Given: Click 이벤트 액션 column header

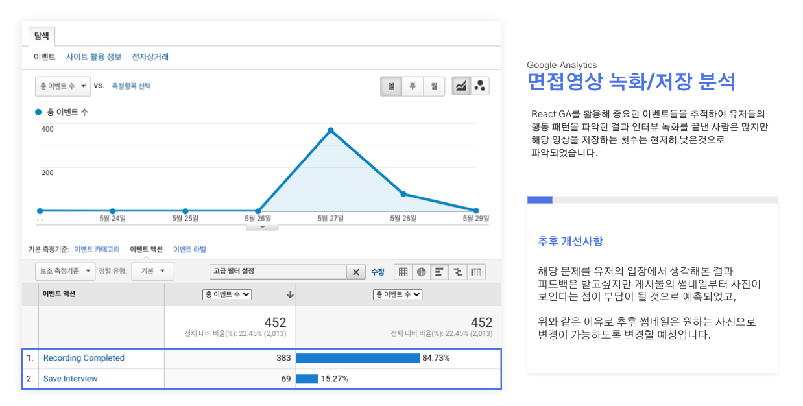Looking at the screenshot, I should (58, 294).
